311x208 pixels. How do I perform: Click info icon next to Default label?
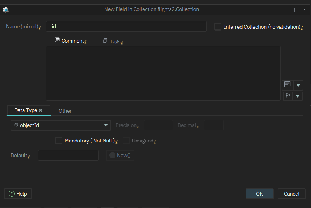29,156
